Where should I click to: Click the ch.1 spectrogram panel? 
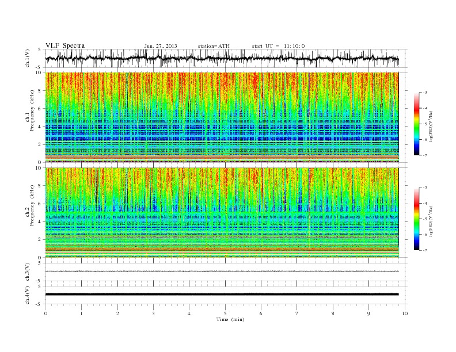[x=222, y=117]
